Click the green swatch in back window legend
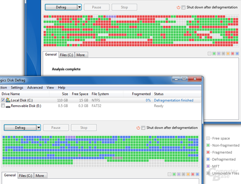 point(214,54)
